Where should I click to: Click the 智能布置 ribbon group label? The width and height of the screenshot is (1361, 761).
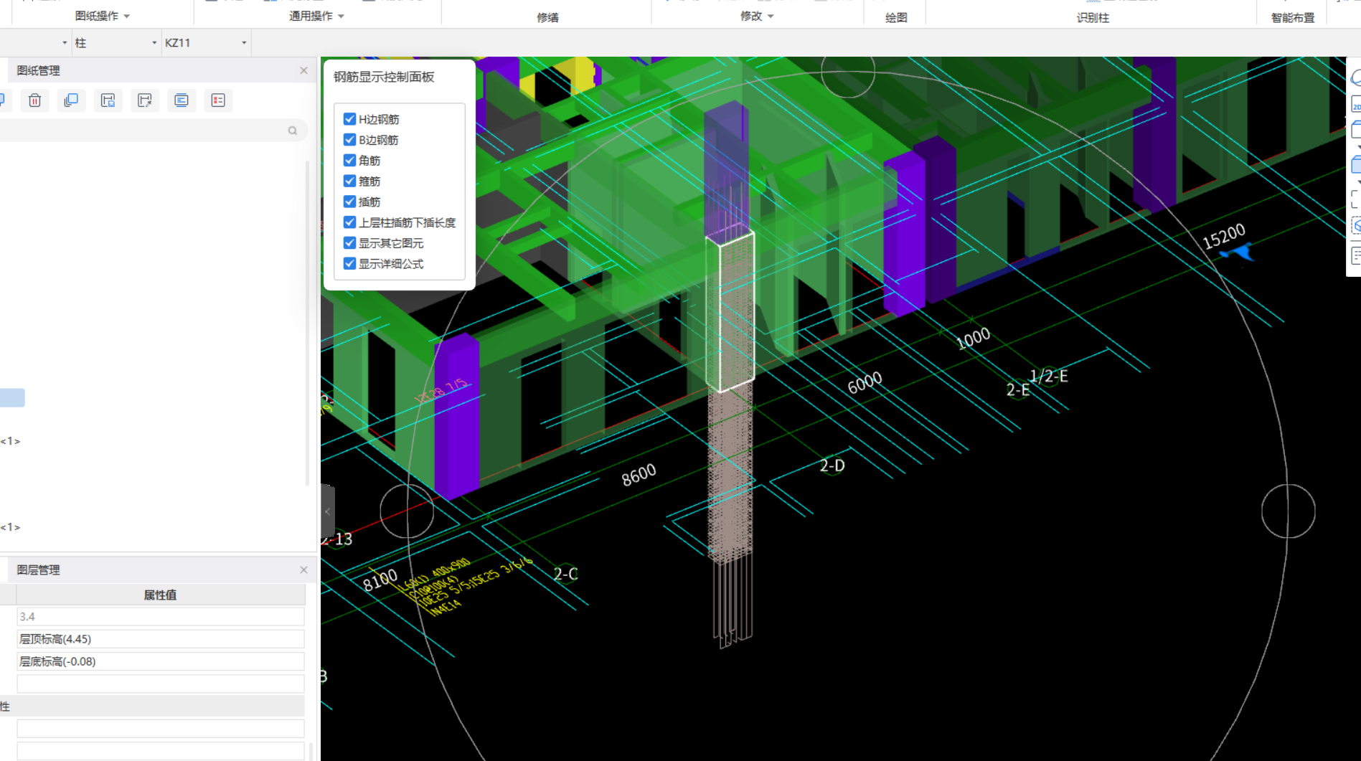point(1293,17)
